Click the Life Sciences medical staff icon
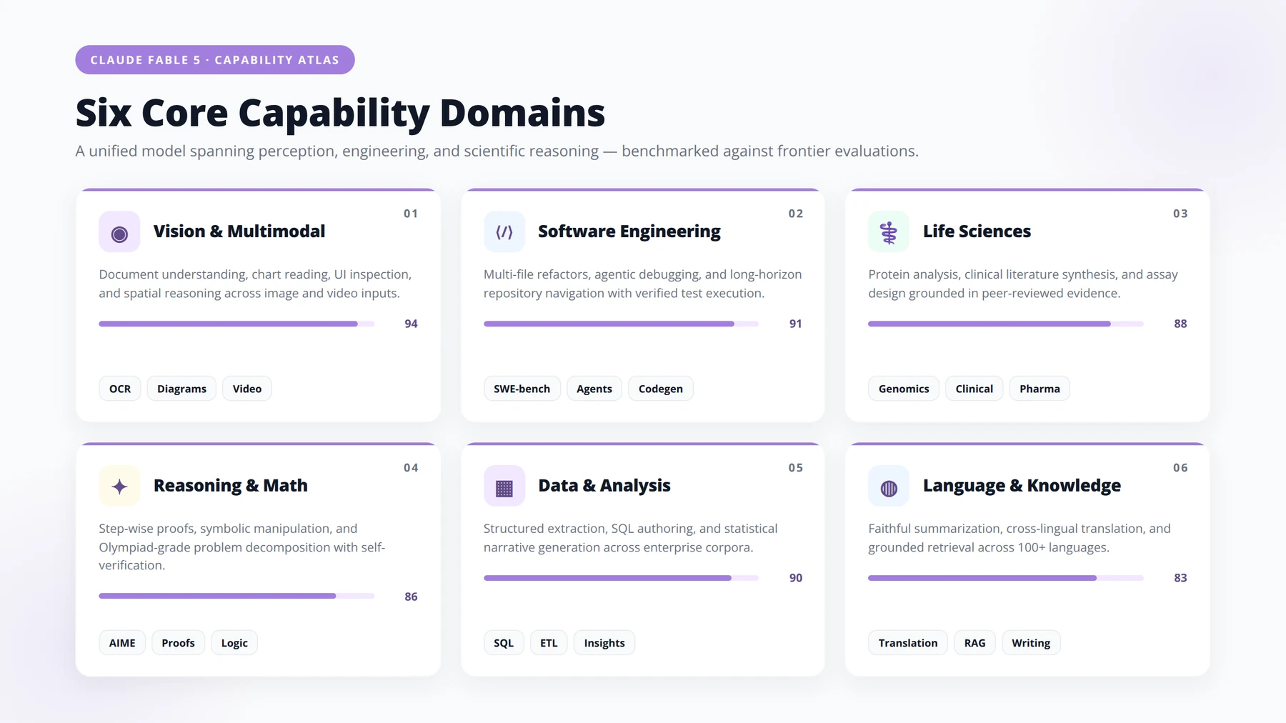The width and height of the screenshot is (1286, 723). pyautogui.click(x=889, y=231)
